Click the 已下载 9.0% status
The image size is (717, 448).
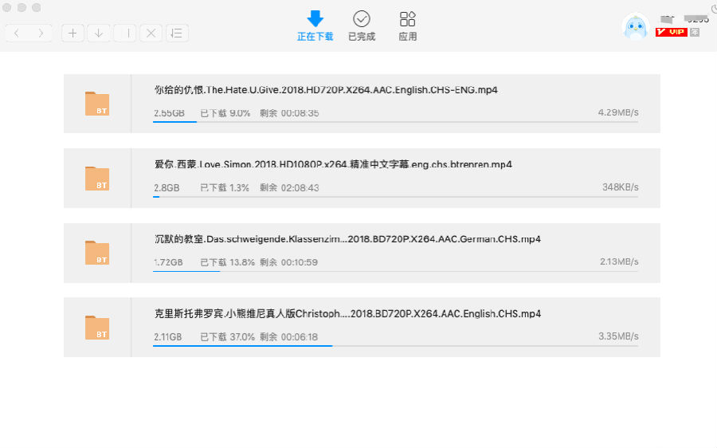point(225,113)
